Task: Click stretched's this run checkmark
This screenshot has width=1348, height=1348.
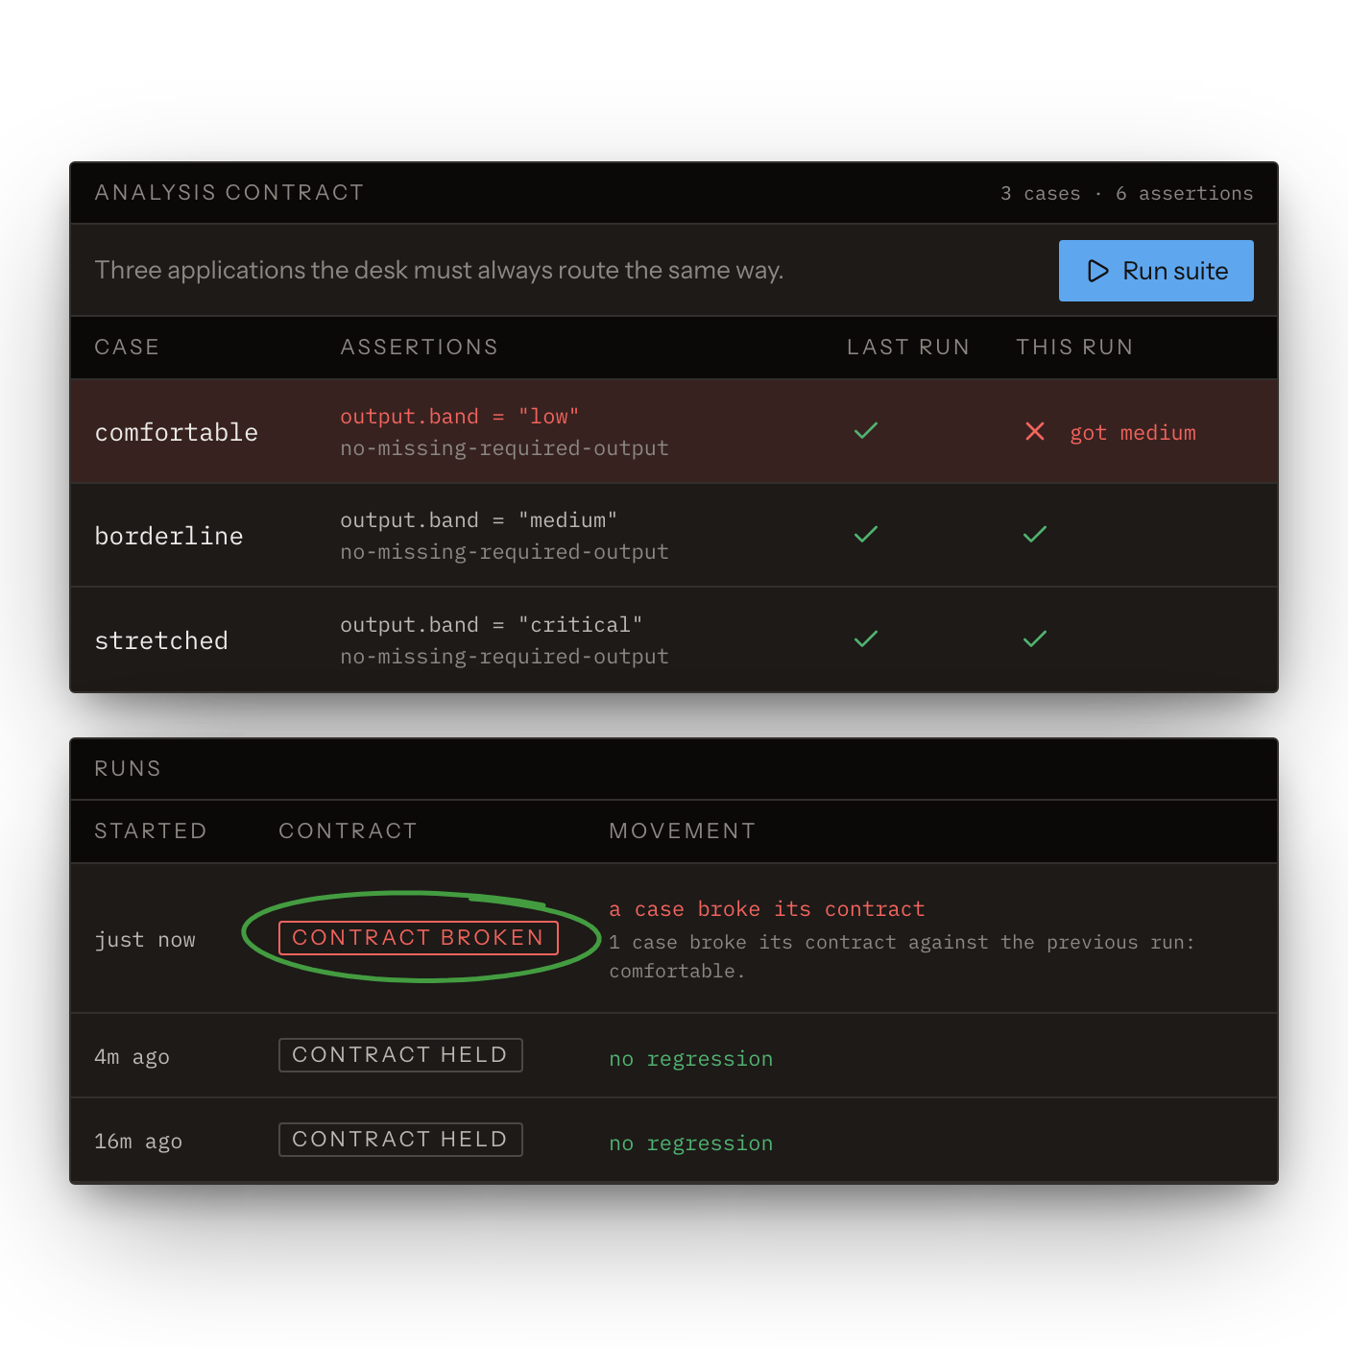Action: (x=1035, y=639)
